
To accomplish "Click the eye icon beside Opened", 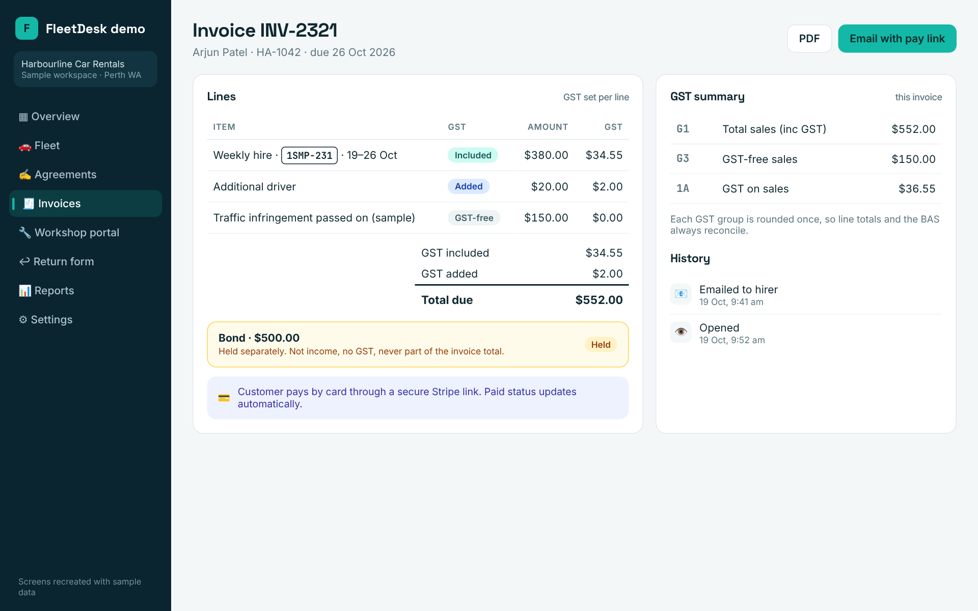I will click(681, 332).
